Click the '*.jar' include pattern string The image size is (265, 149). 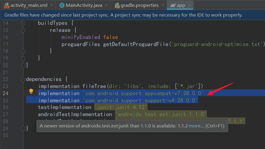click(187, 86)
